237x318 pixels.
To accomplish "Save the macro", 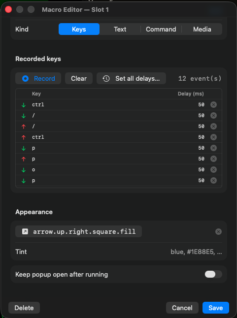I will (216, 308).
